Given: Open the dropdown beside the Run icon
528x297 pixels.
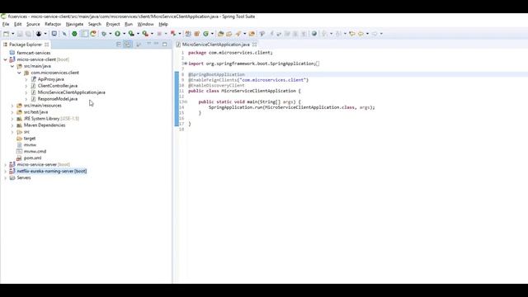Looking at the screenshot, I should point(124,34).
